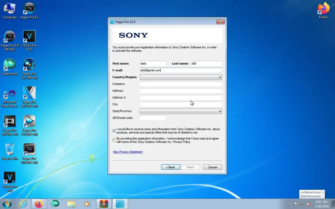Select Vegas Pro 10.0 (64-bit) shortcut
Viewport: 335px width, 209px height.
pos(29,154)
